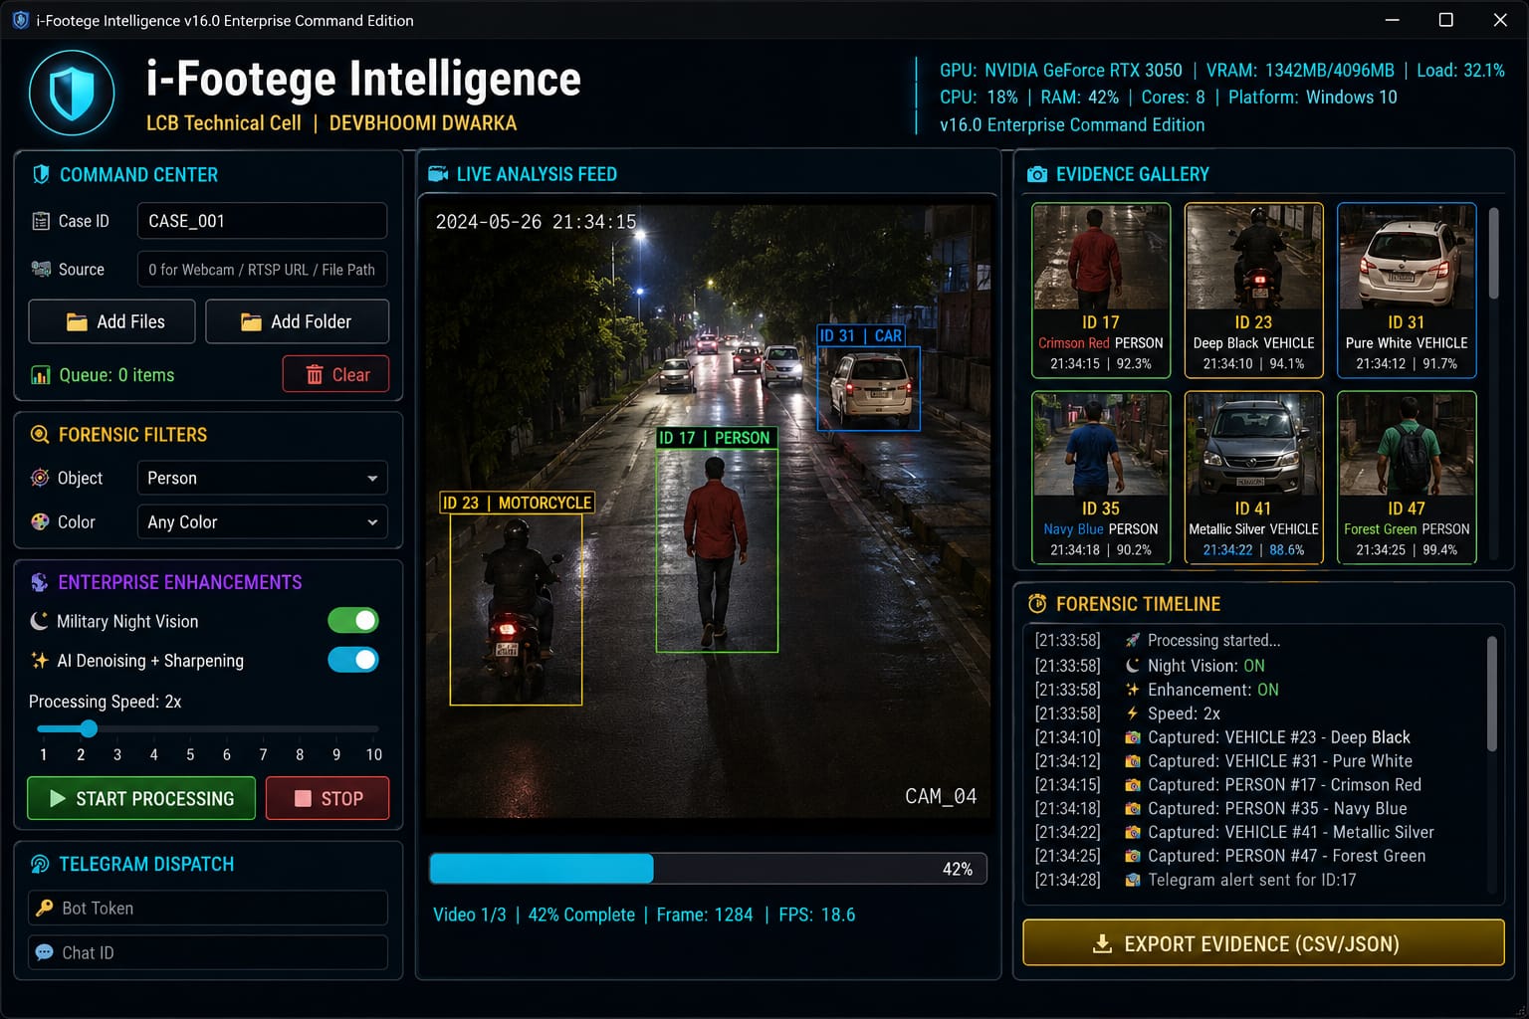
Task: Click the Military Night Vision moon icon
Action: point(40,621)
